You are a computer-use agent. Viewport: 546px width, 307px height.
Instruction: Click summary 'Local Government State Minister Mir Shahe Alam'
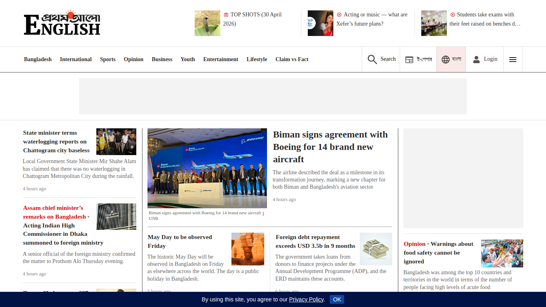click(80, 169)
